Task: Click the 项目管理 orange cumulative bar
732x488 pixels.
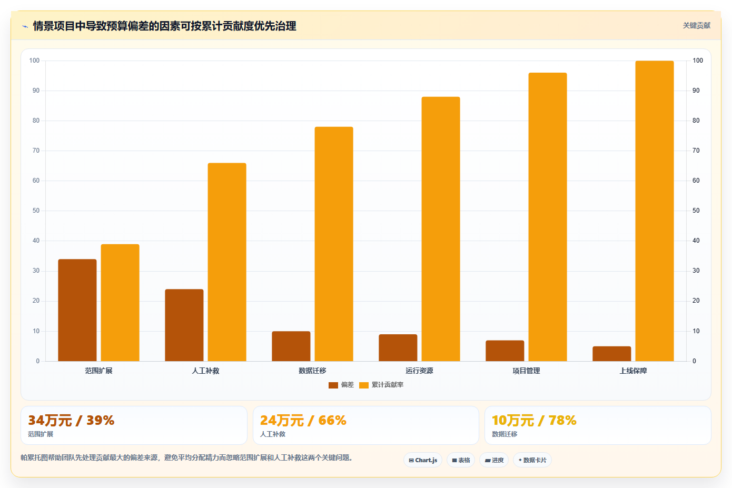Action: [x=548, y=217]
